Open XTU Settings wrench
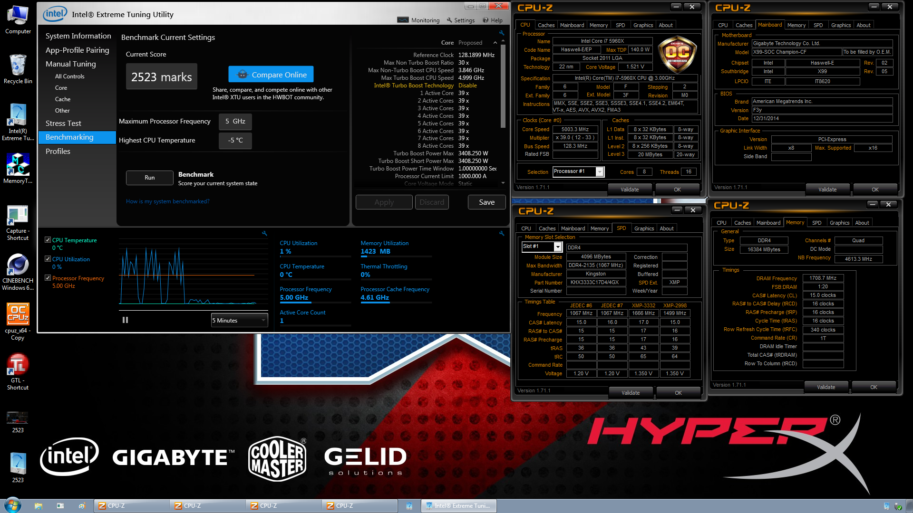The height and width of the screenshot is (513, 913). (460, 20)
